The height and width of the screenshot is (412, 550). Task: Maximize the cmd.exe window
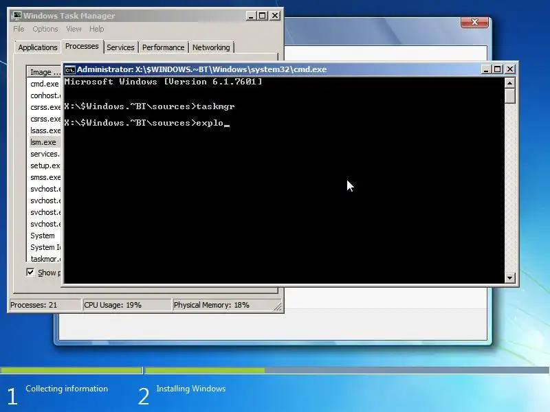497,69
